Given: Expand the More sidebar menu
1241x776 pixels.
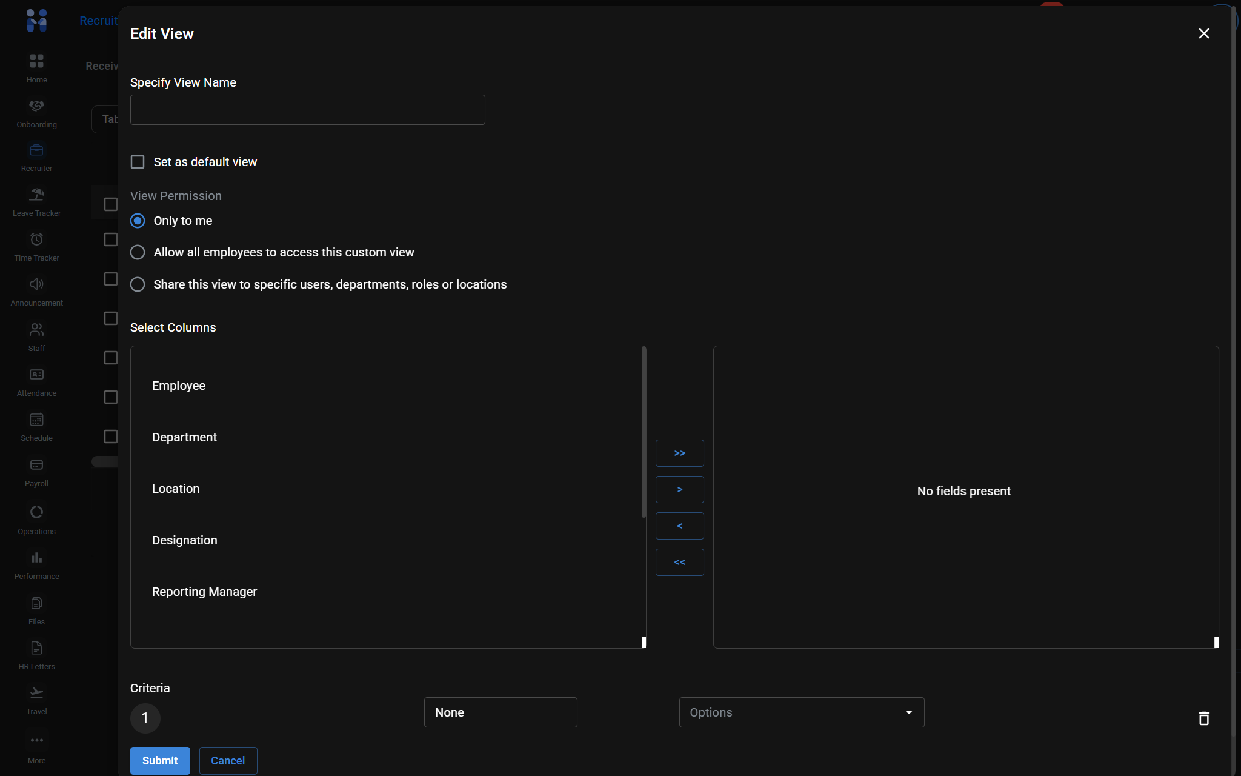Looking at the screenshot, I should tap(36, 741).
